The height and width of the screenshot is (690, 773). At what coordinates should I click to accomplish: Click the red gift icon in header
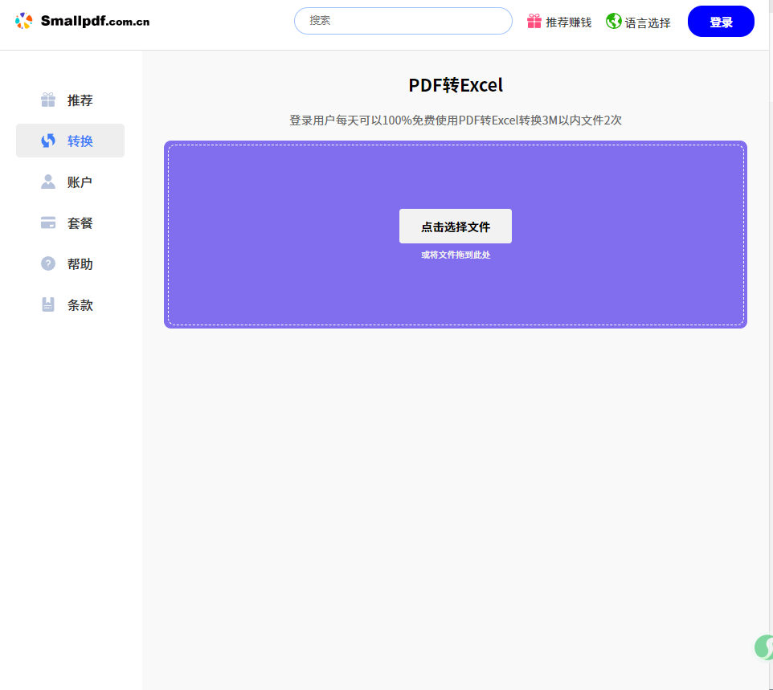[534, 21]
